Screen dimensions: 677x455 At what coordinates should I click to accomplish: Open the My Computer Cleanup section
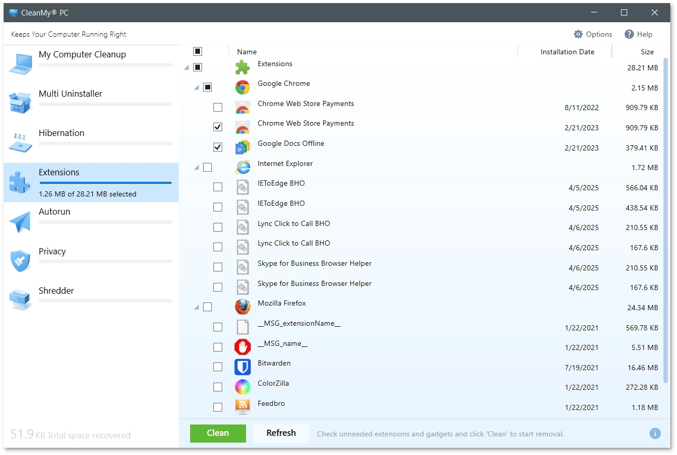91,64
